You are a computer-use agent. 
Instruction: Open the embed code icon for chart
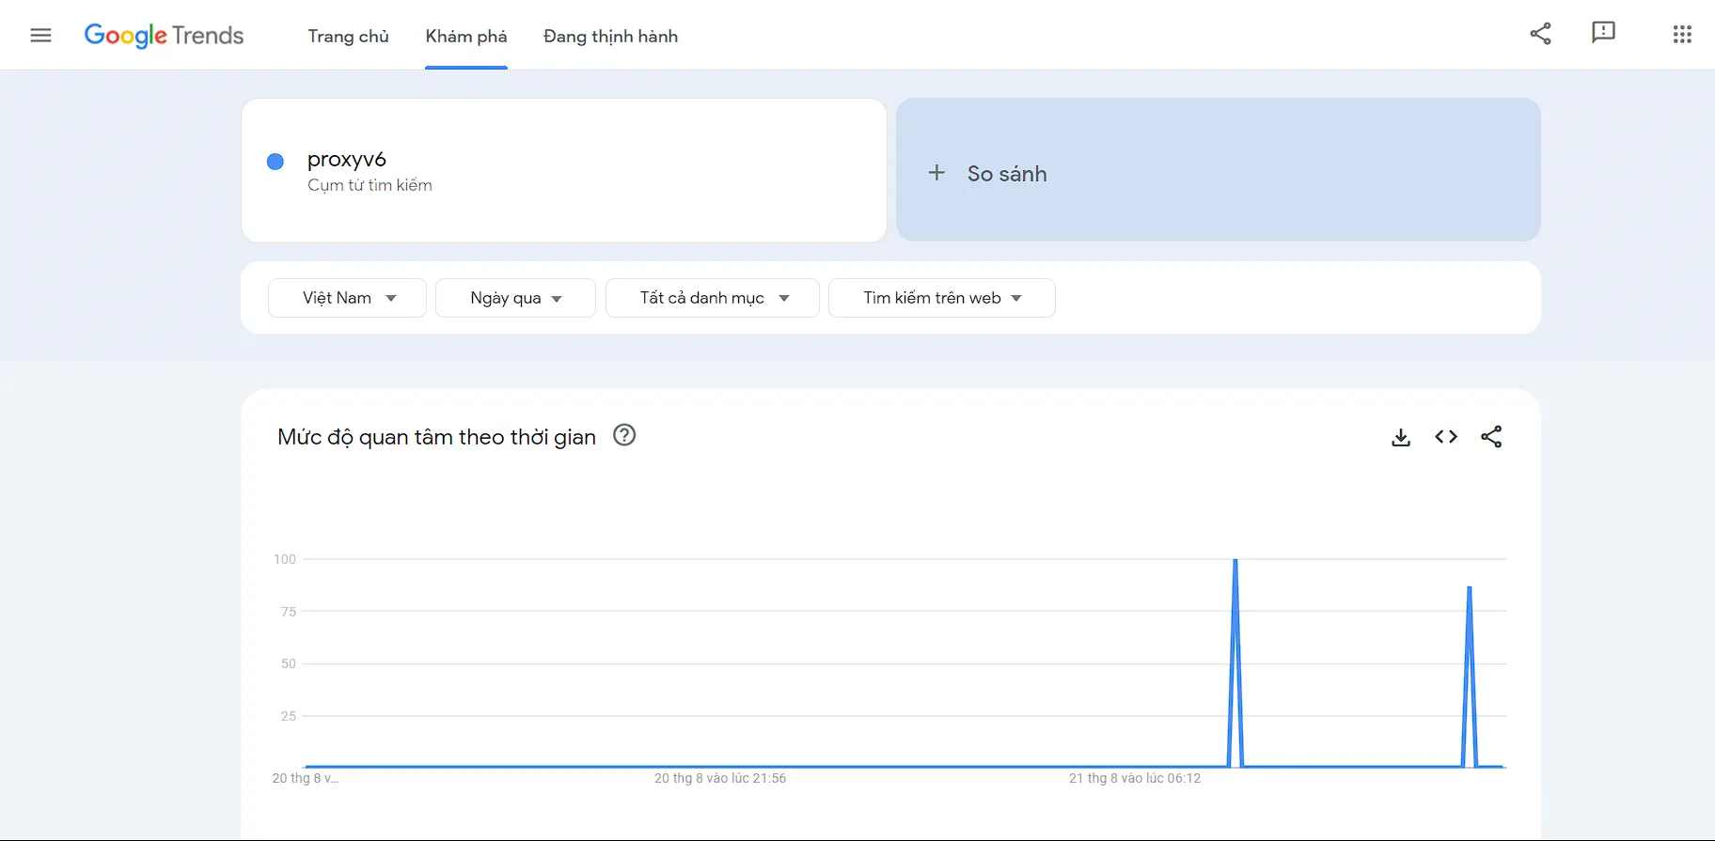click(x=1446, y=437)
